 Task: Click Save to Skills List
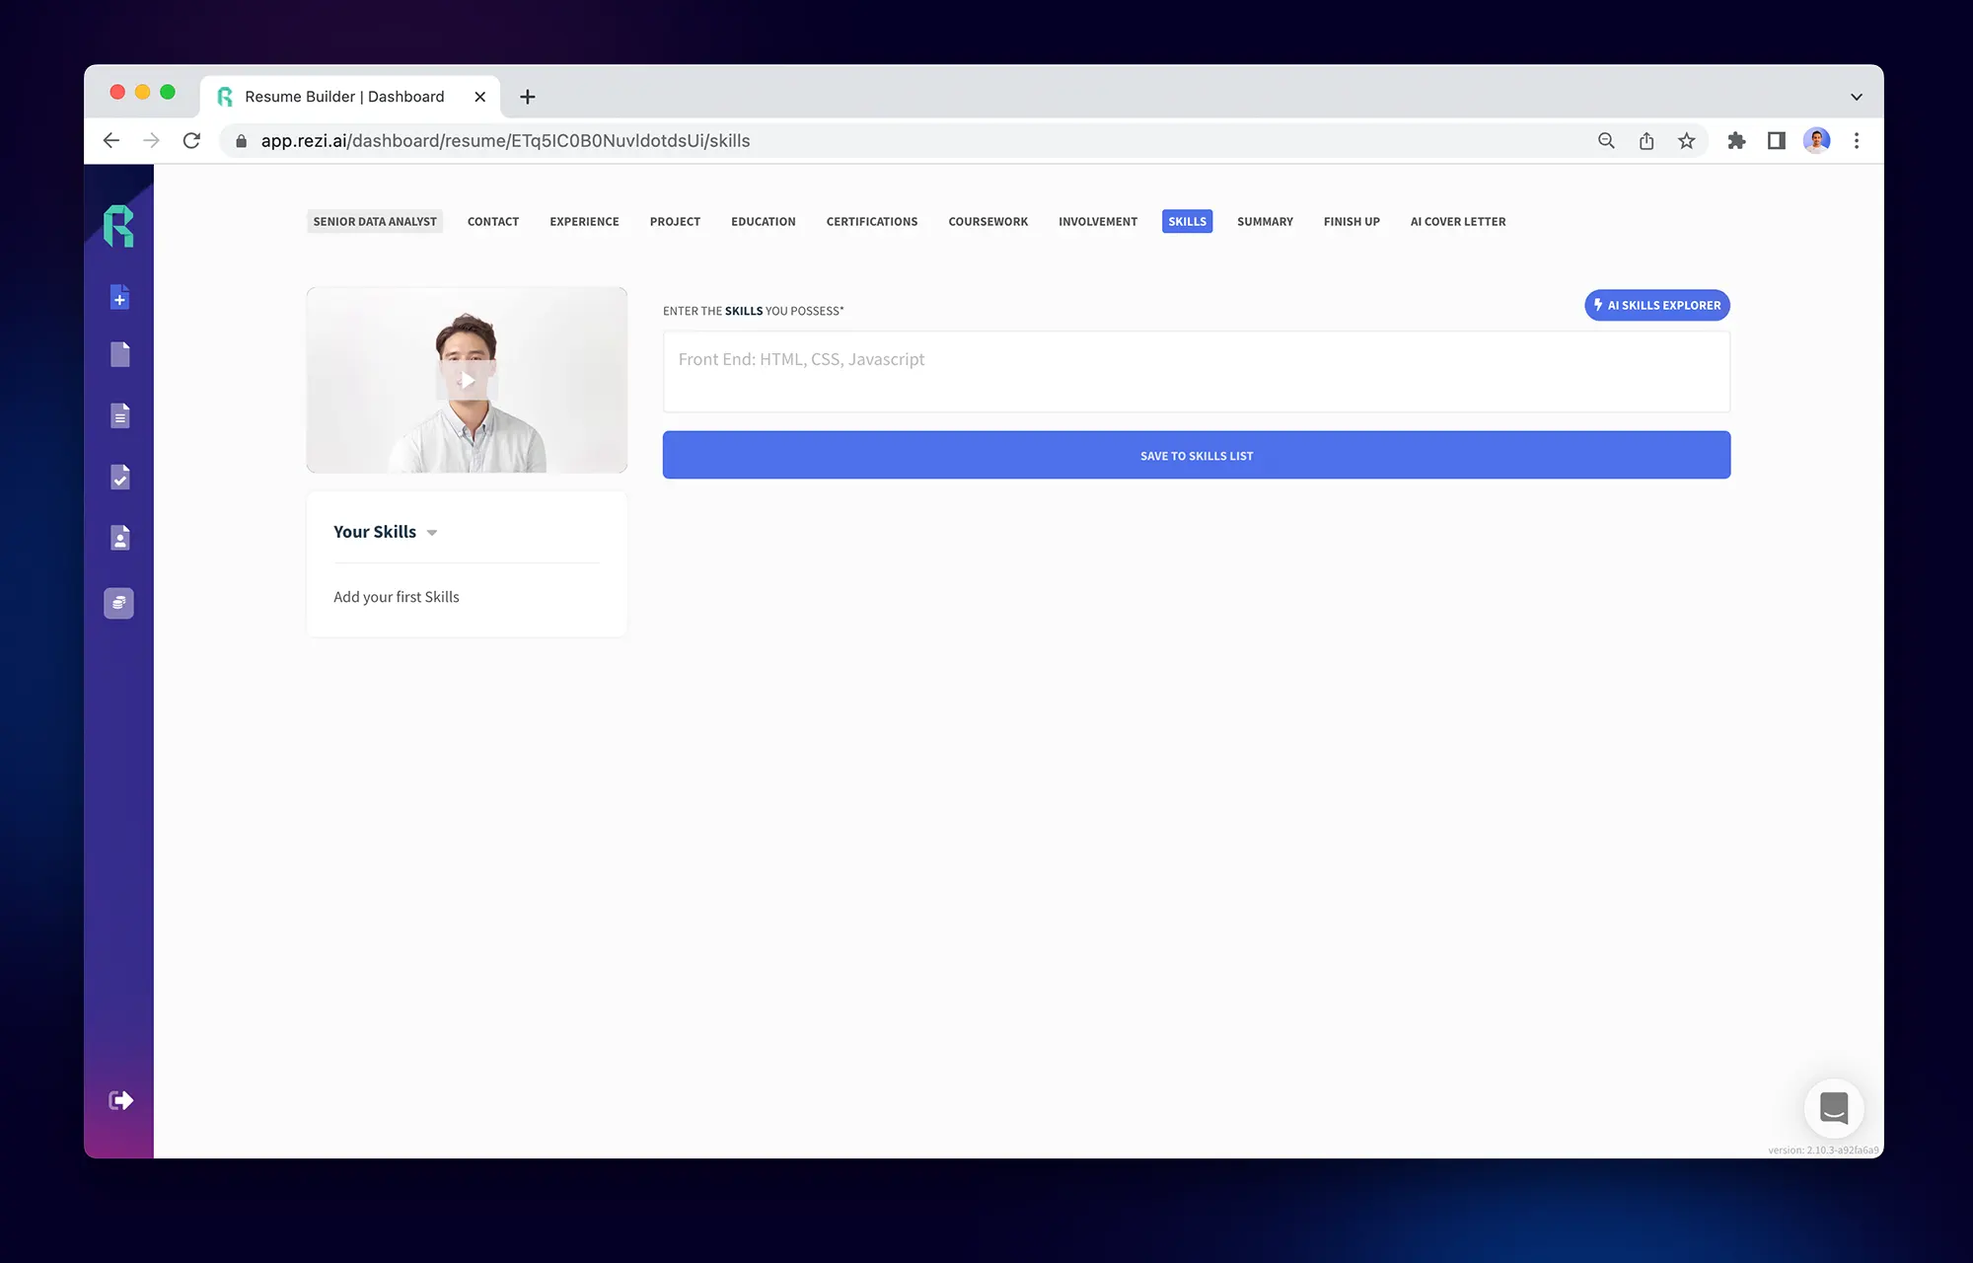[x=1197, y=455]
